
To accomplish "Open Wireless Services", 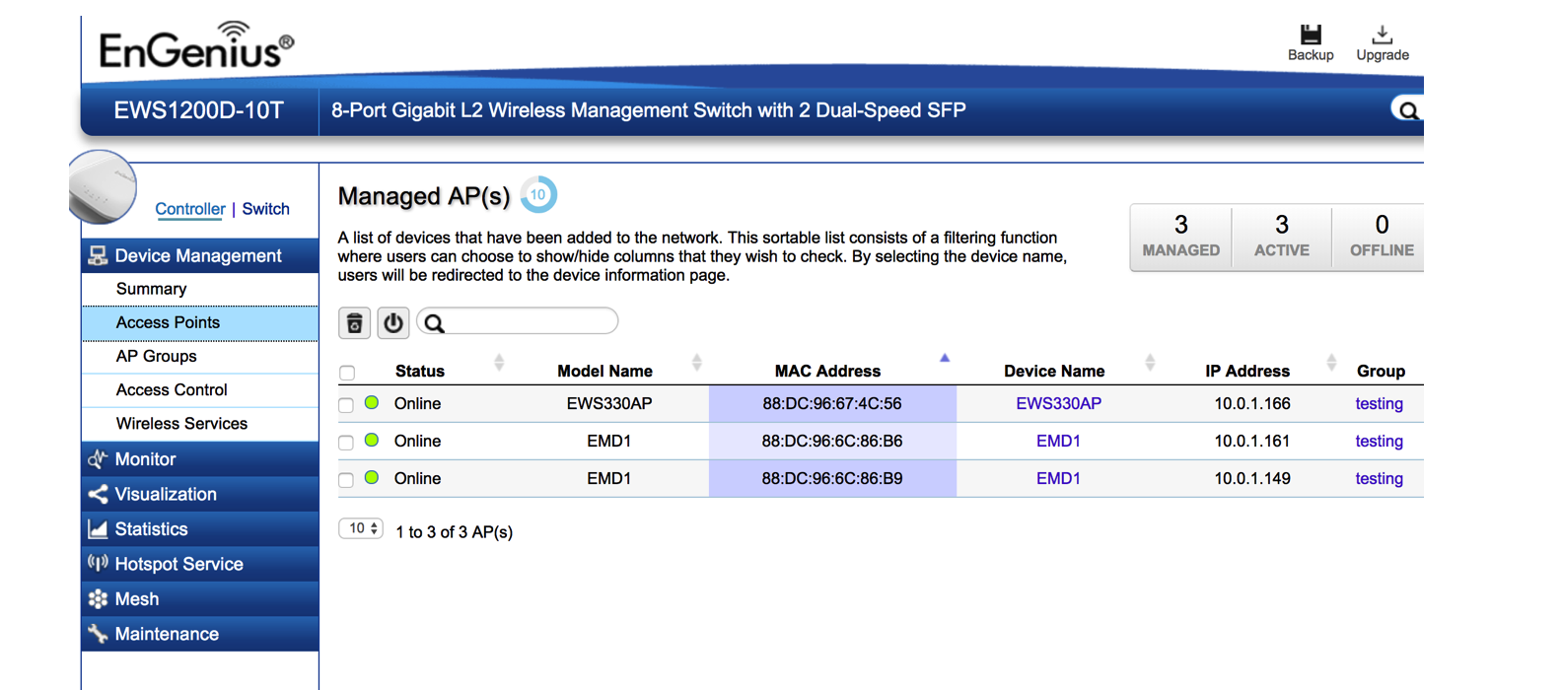I will 200,424.
